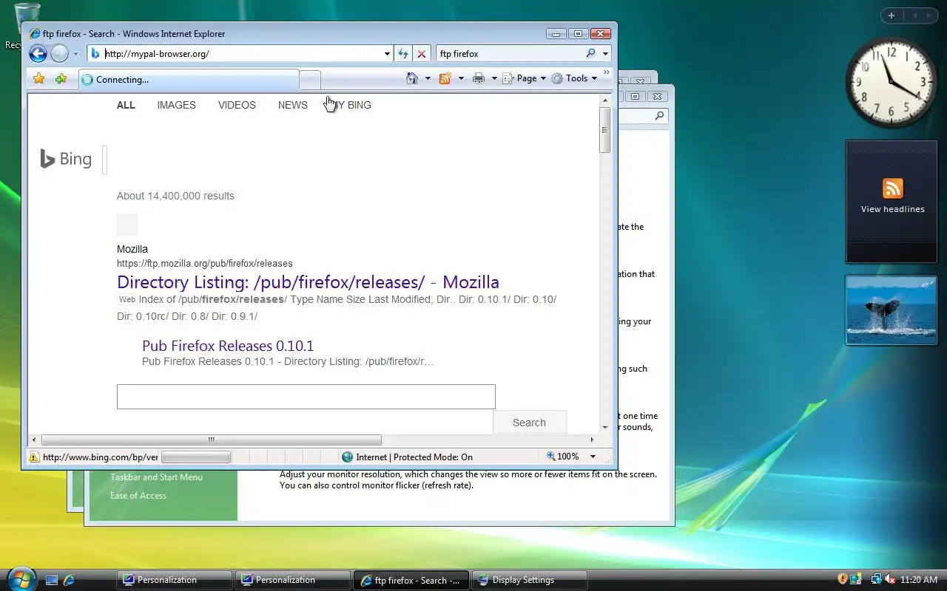Add a sidebar gadget with plus button
Screen dimensions: 947x591
click(892, 16)
